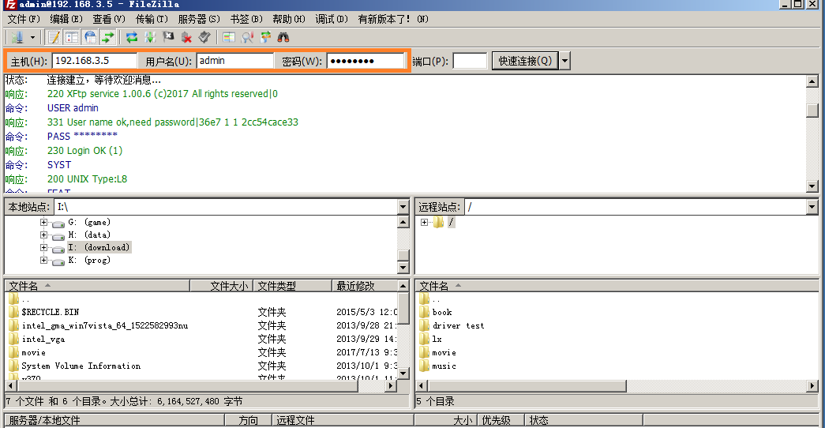Refresh the file and folder lists

click(x=132, y=37)
